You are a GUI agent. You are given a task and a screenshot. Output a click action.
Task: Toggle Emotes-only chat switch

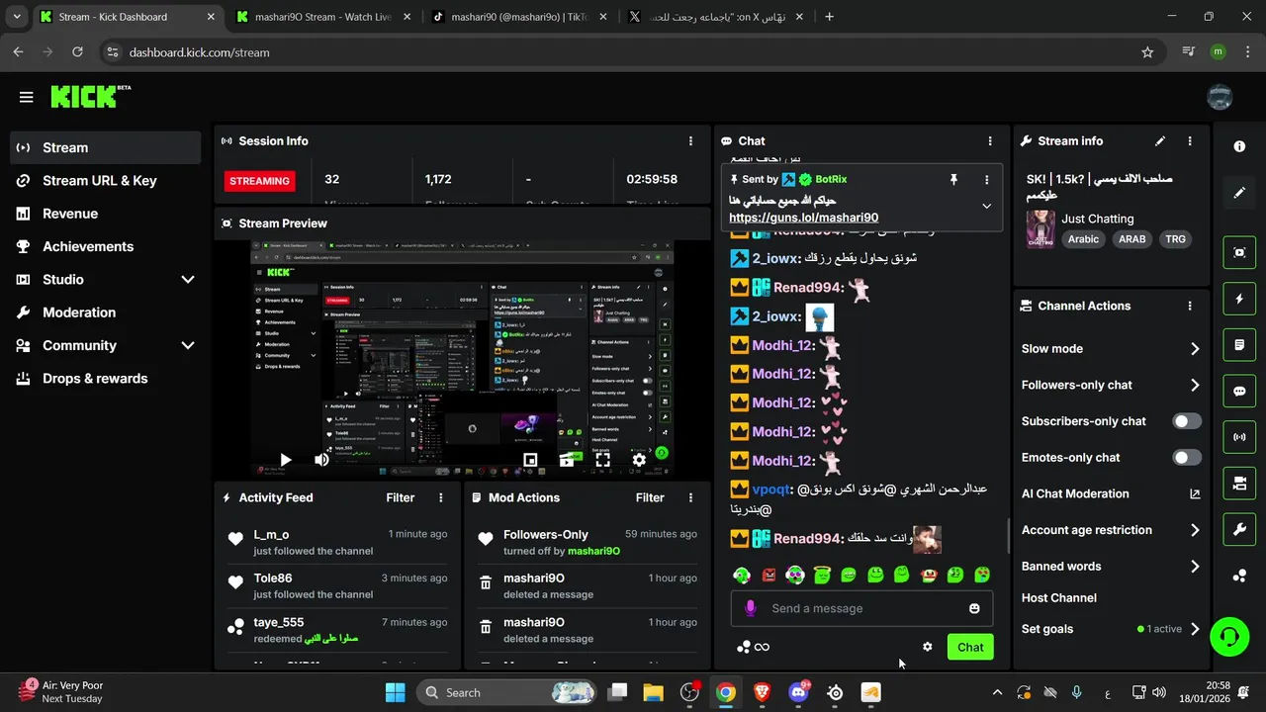[1187, 458]
